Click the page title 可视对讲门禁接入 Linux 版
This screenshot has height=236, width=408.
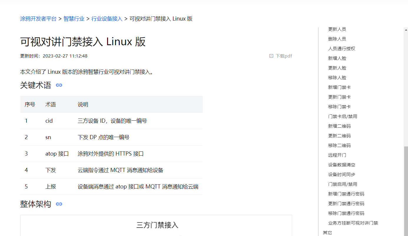coord(83,42)
